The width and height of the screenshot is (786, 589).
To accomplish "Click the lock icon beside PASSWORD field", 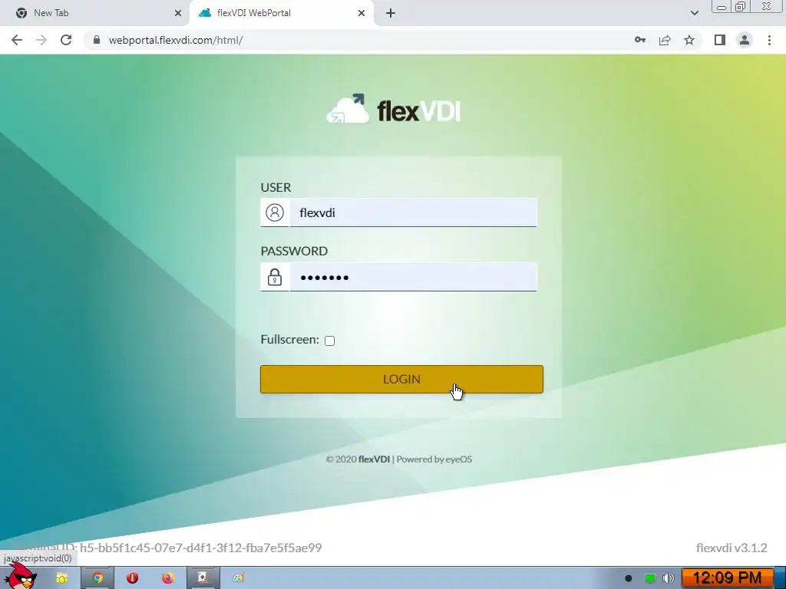I will click(275, 276).
